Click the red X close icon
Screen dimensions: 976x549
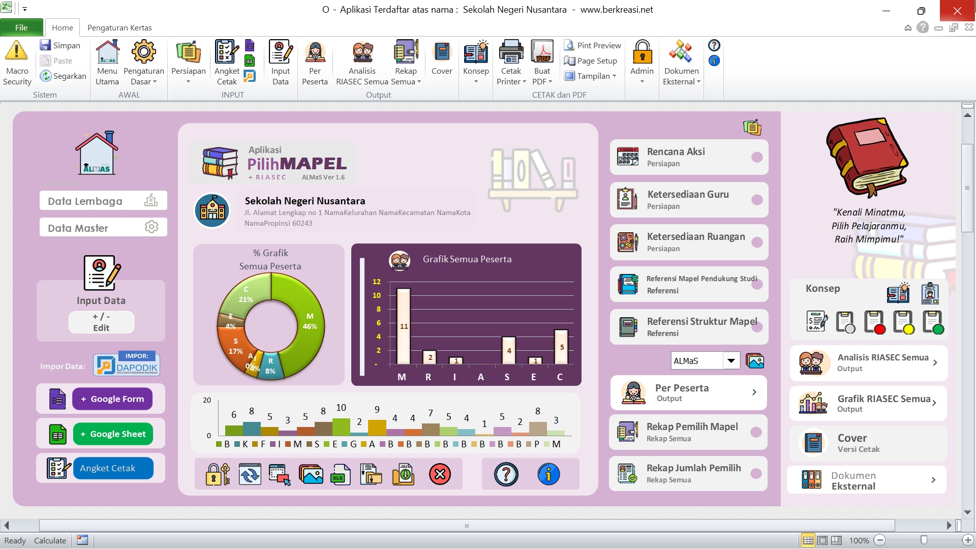click(x=440, y=474)
